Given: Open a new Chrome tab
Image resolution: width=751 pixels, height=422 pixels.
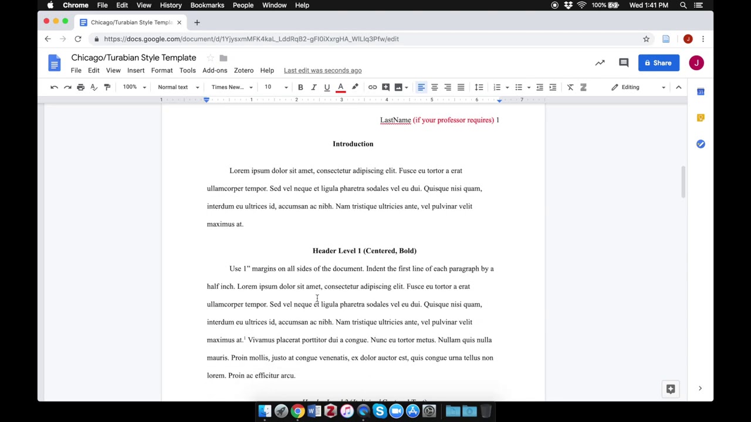Looking at the screenshot, I should pyautogui.click(x=197, y=22).
